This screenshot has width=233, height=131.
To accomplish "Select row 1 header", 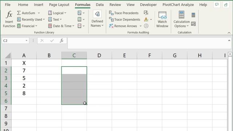I will click(6, 63).
